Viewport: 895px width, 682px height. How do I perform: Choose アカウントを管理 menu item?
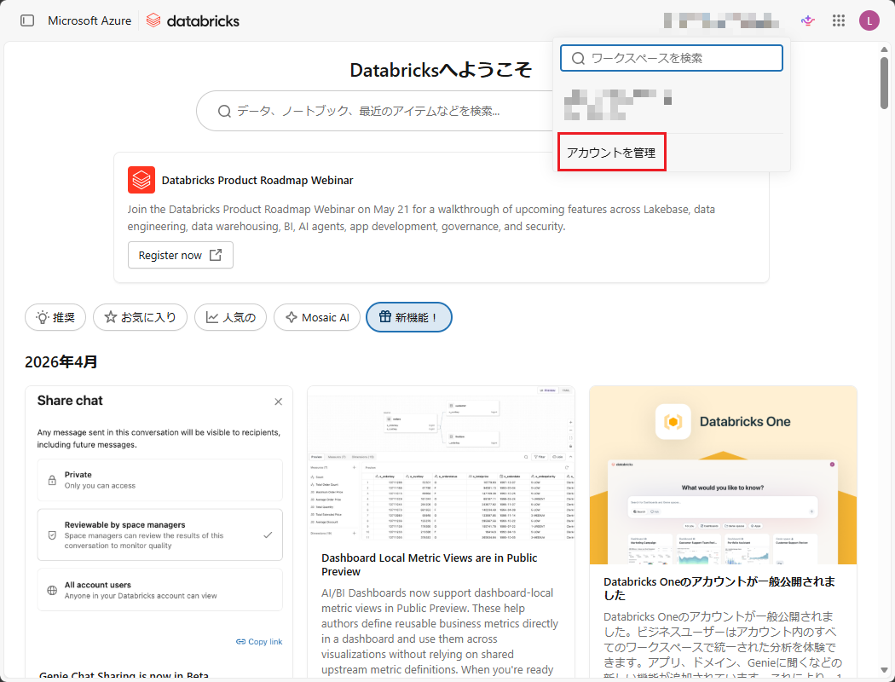(611, 153)
